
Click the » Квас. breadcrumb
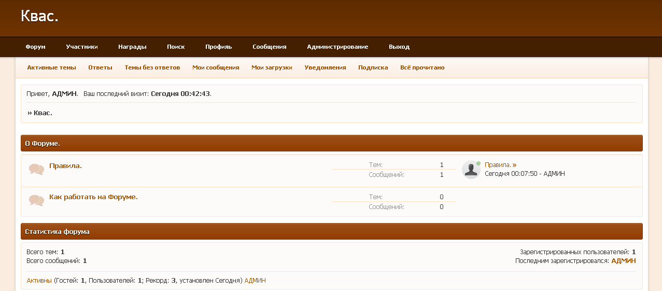[x=40, y=113]
